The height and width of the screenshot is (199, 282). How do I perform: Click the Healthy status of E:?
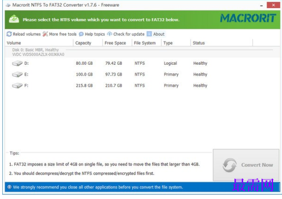(200, 75)
